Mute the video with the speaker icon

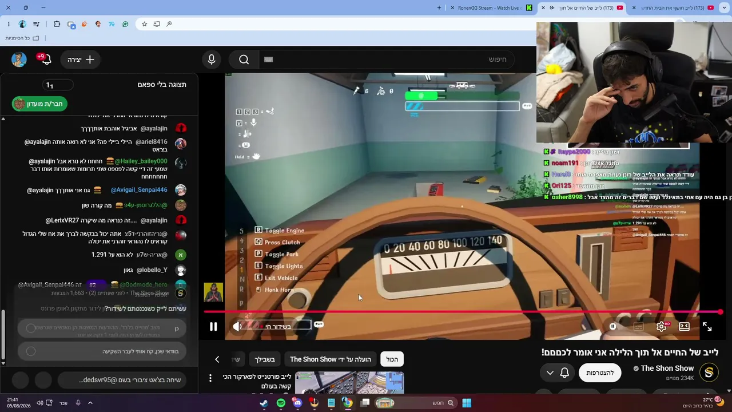(237, 326)
